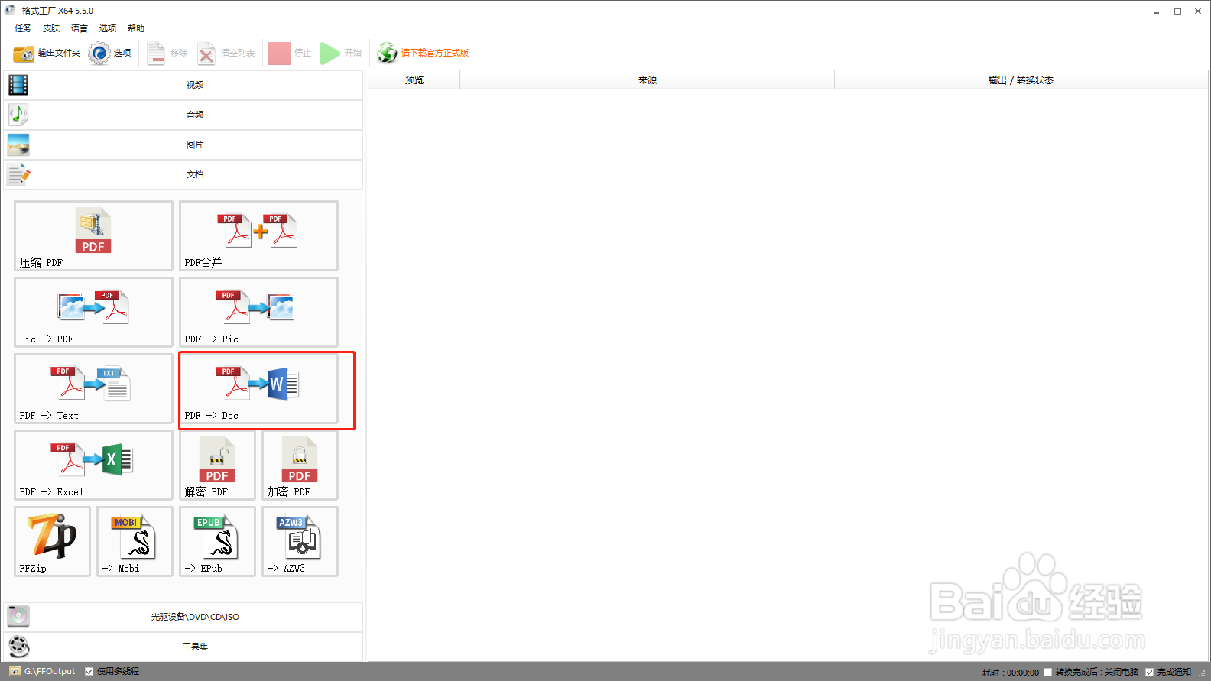Toggle 使用多线程 multithreading checkbox
This screenshot has height=681, width=1211.
89,672
